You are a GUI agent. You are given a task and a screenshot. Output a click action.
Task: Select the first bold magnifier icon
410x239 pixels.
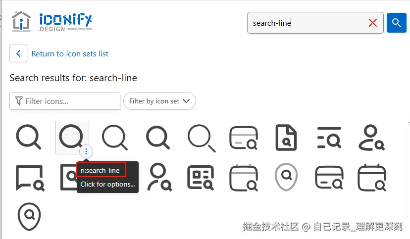(x=29, y=137)
